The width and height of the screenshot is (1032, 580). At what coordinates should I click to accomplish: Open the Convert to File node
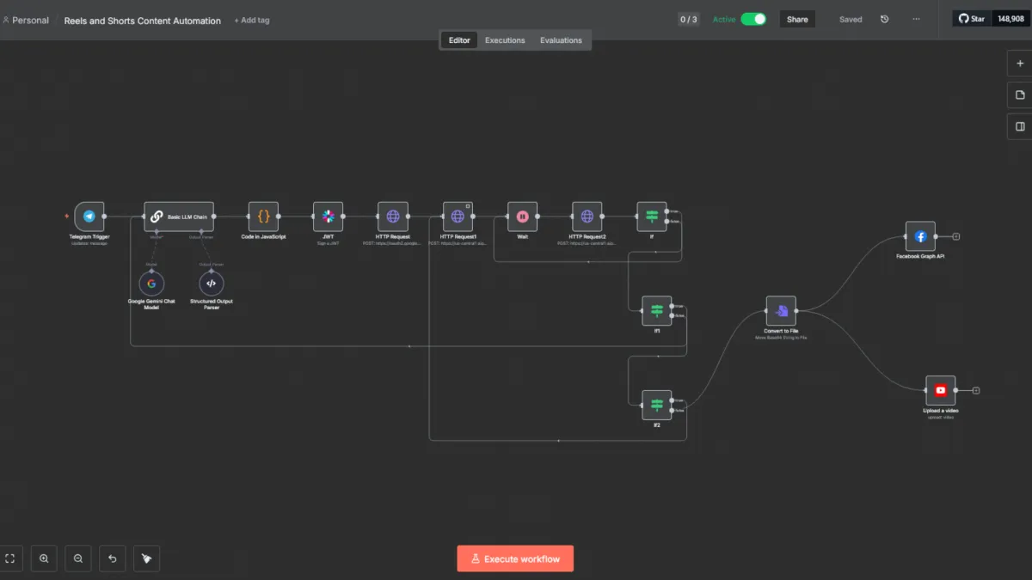[x=781, y=311]
